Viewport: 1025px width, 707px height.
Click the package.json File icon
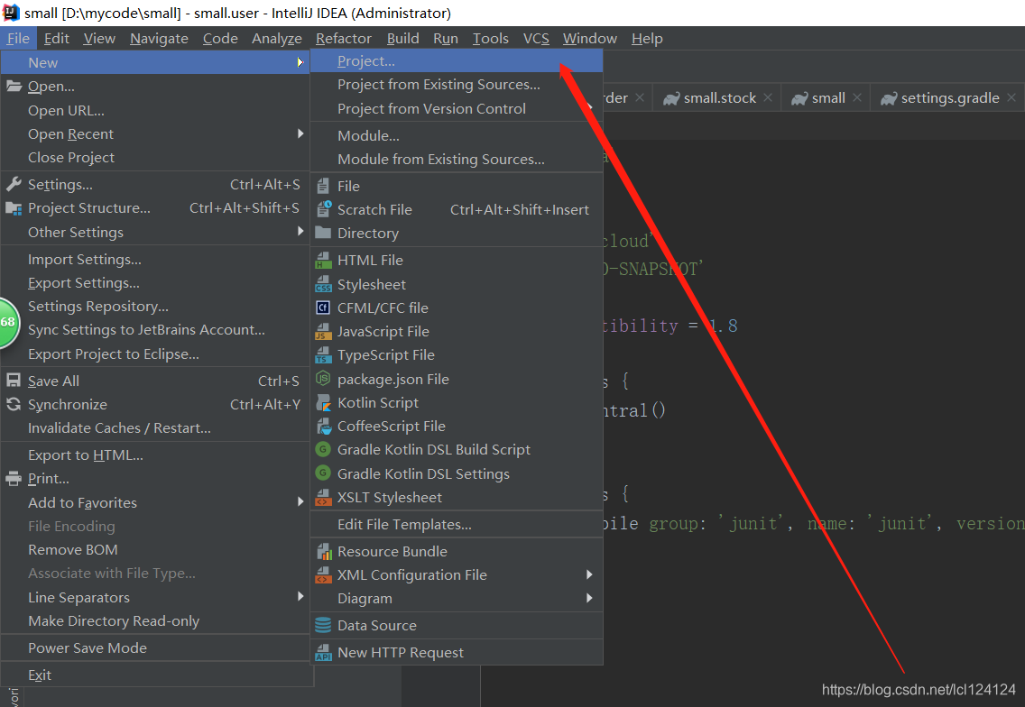[323, 379]
